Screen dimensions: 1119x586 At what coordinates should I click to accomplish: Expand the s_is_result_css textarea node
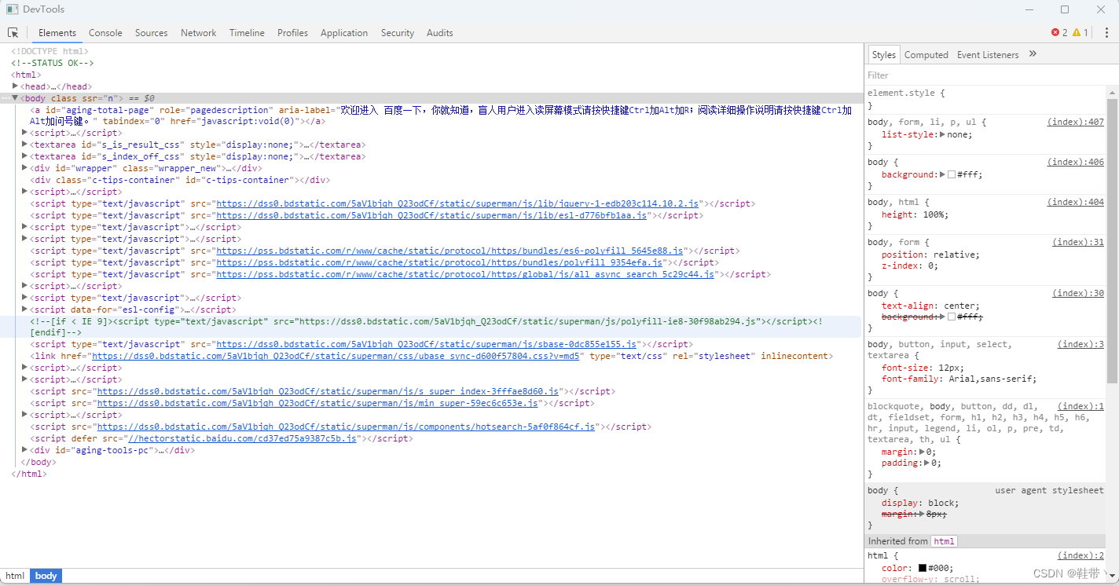tap(24, 145)
